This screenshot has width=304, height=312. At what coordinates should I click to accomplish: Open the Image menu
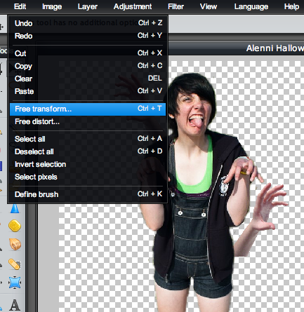[x=52, y=6]
